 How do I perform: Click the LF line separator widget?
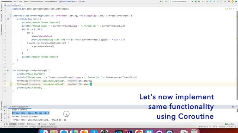click(210, 127)
